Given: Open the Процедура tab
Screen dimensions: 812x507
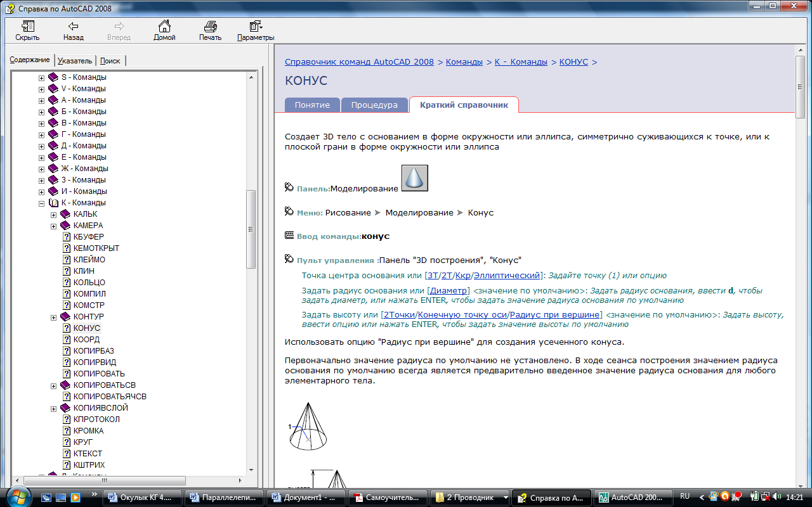Looking at the screenshot, I should 374,105.
